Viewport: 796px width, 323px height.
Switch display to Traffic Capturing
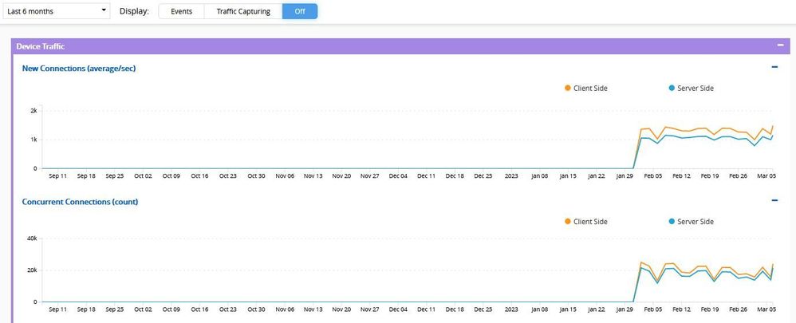[x=242, y=12]
